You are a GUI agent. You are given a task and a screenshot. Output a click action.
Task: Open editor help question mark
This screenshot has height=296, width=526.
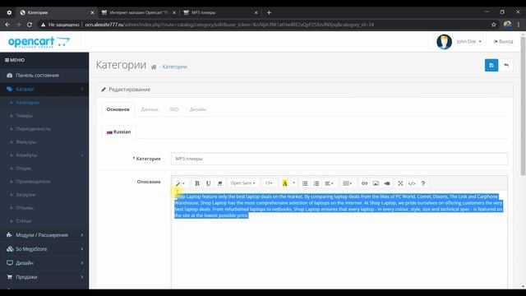pos(423,183)
